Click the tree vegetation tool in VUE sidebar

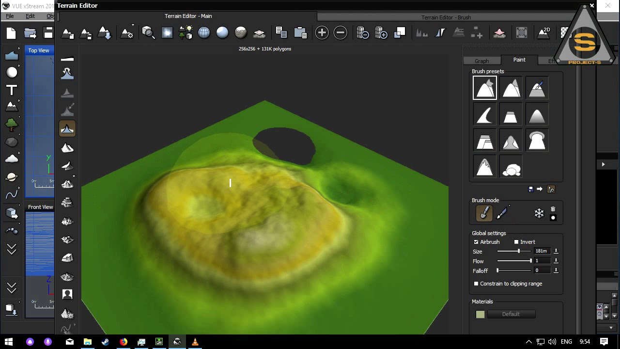tap(12, 125)
